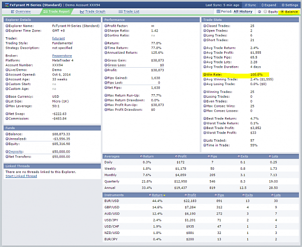302x247 pixels.
Task: Click info icon next to Winning Trades
Action: (205, 92)
